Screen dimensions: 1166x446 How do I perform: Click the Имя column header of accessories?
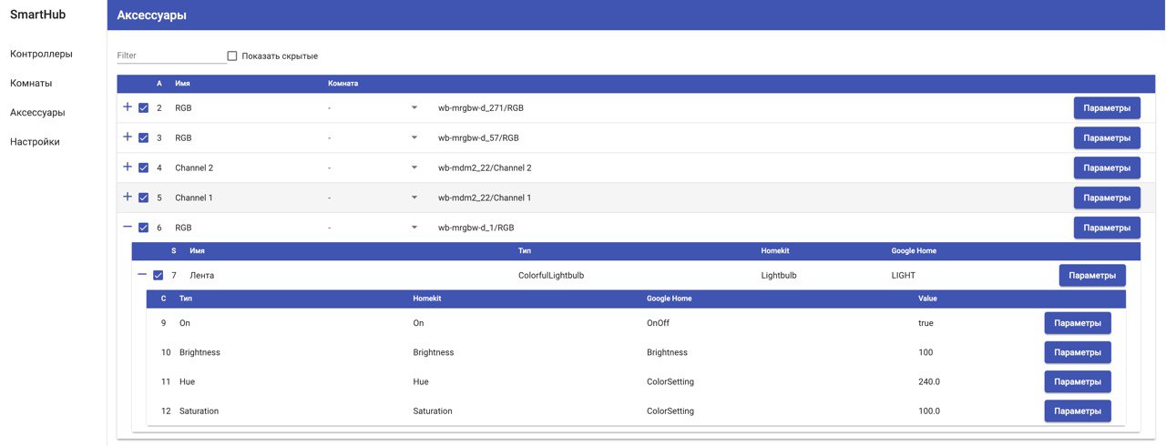click(x=182, y=84)
